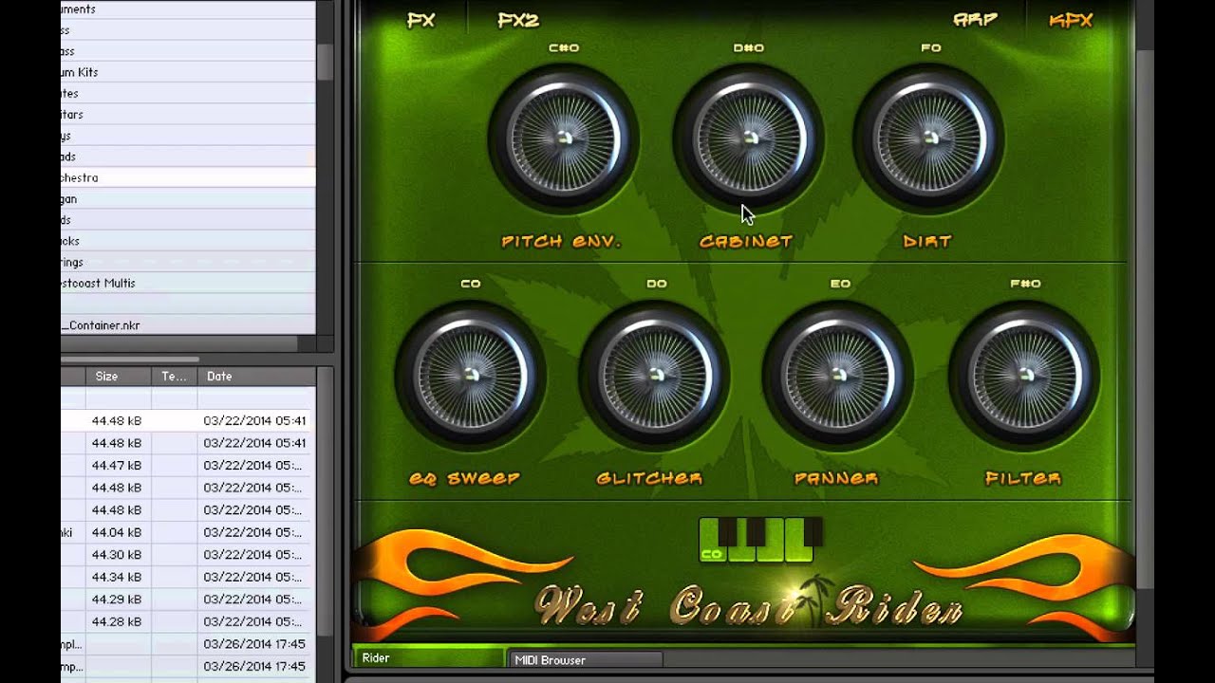Click the Filter wheel knob
Image resolution: width=1215 pixels, height=683 pixels.
click(1024, 375)
